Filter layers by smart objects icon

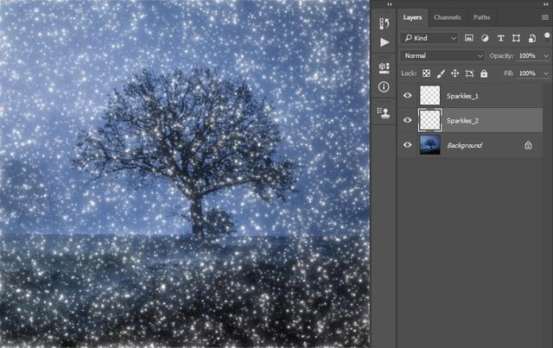[x=532, y=38]
